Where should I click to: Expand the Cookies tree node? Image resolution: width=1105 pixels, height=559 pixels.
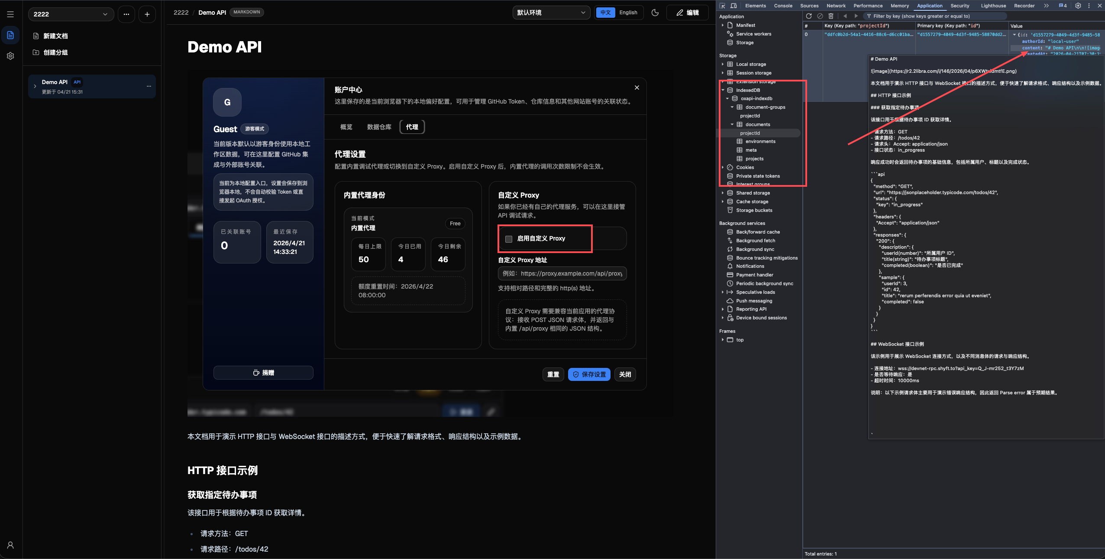coord(723,167)
